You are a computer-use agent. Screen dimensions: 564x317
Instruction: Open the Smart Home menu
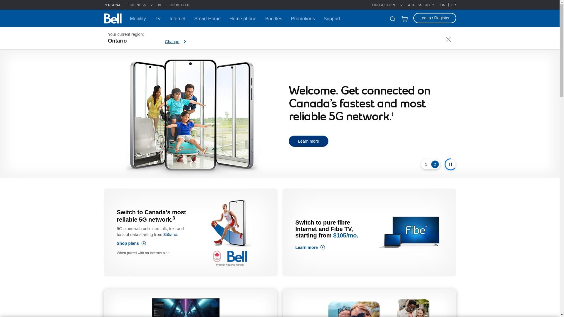click(207, 19)
